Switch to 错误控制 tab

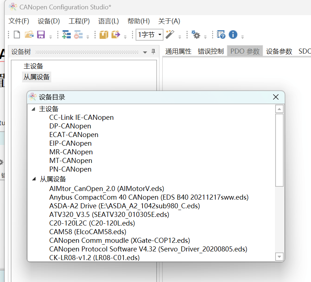pyautogui.click(x=211, y=51)
